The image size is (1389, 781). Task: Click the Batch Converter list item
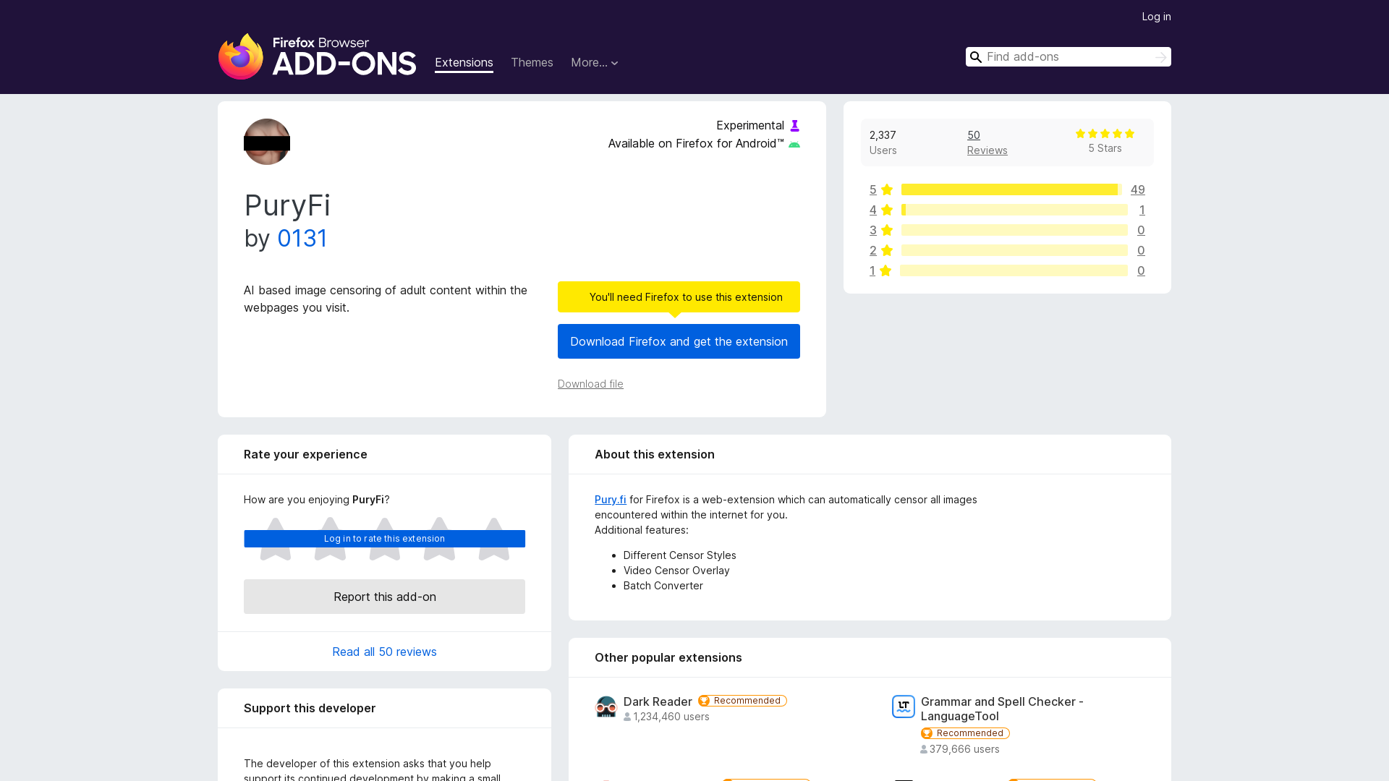coord(663,586)
